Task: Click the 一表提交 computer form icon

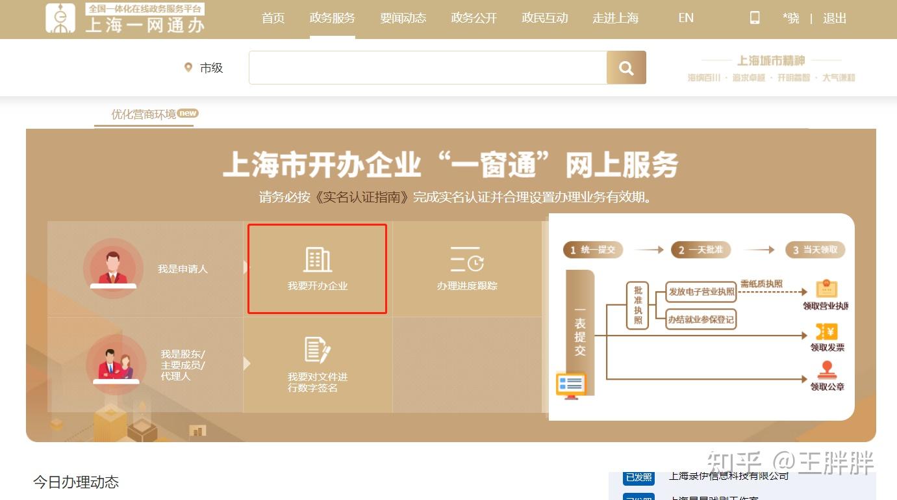Action: (x=571, y=385)
